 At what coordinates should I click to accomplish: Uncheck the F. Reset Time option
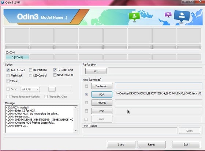pos(55,70)
